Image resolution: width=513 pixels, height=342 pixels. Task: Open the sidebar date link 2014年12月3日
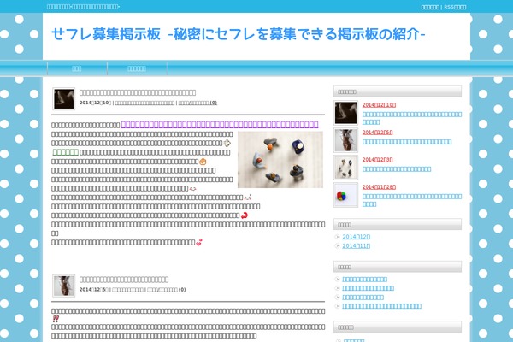click(x=378, y=160)
